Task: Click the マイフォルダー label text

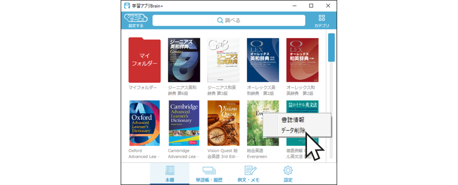Action: 143,88
